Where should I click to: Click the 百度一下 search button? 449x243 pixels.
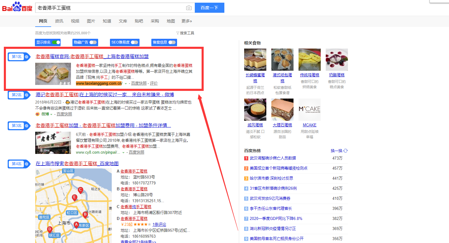click(210, 8)
